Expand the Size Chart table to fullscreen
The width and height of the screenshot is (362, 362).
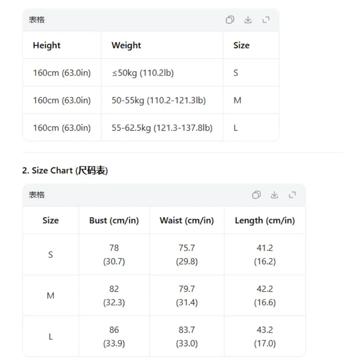point(292,195)
